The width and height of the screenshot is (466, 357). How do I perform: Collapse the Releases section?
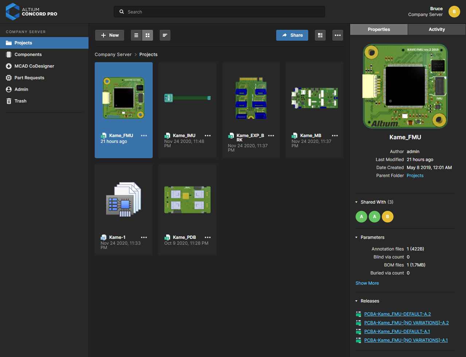[x=356, y=301]
